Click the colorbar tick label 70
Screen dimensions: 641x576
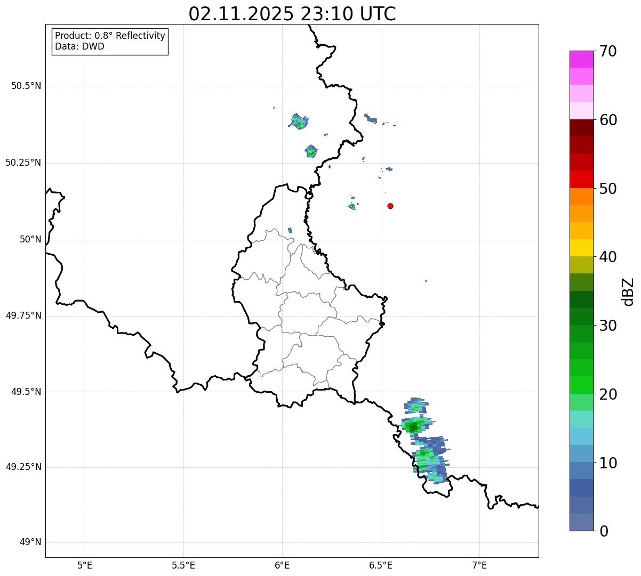pyautogui.click(x=608, y=51)
